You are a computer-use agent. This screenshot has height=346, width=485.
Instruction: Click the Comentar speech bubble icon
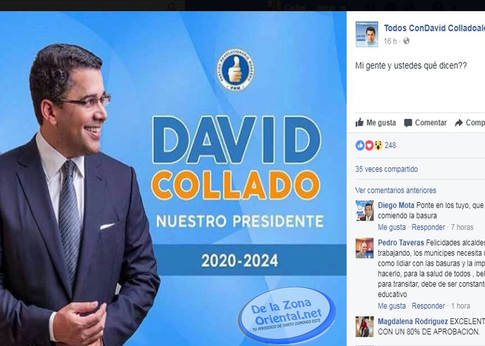tap(408, 123)
